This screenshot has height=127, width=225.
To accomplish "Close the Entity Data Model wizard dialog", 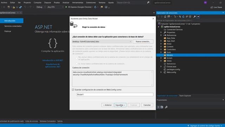I will pyautogui.click(x=153, y=19).
